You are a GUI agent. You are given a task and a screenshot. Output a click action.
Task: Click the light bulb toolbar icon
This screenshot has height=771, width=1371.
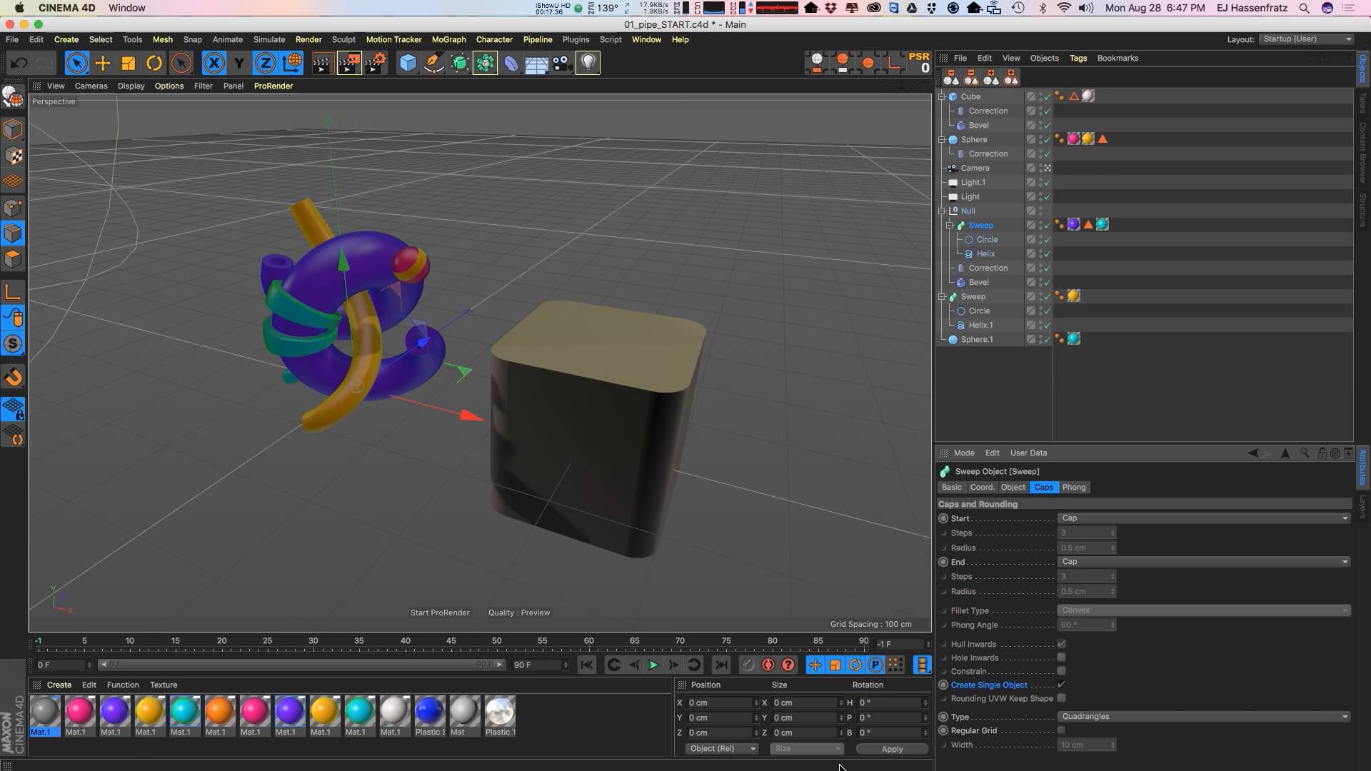[x=588, y=64]
